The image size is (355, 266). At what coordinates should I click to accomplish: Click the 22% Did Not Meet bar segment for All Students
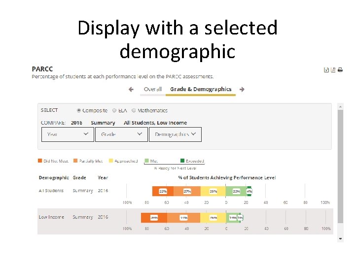[x=163, y=191]
